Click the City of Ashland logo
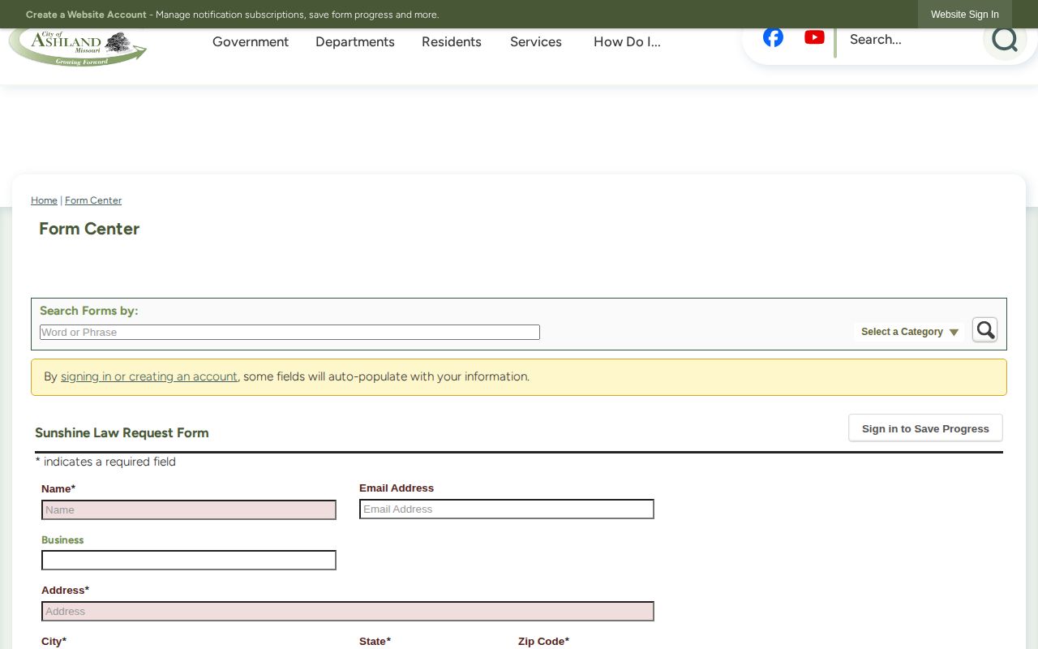Screen dimensions: 1038x649 coord(78,47)
